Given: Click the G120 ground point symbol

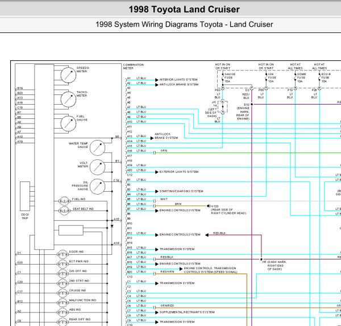Looking at the screenshot, I should [x=209, y=206].
